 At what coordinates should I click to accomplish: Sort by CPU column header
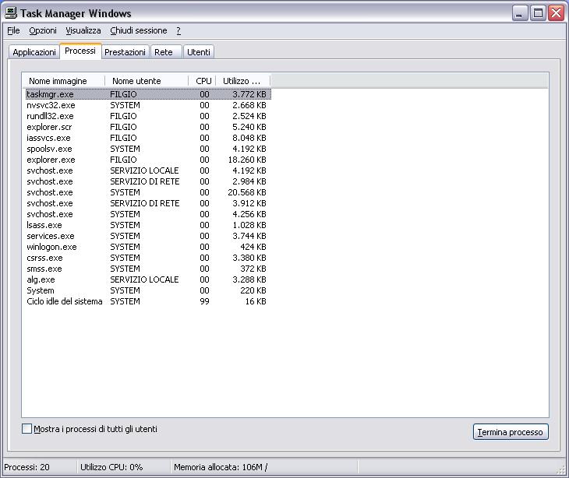click(203, 81)
